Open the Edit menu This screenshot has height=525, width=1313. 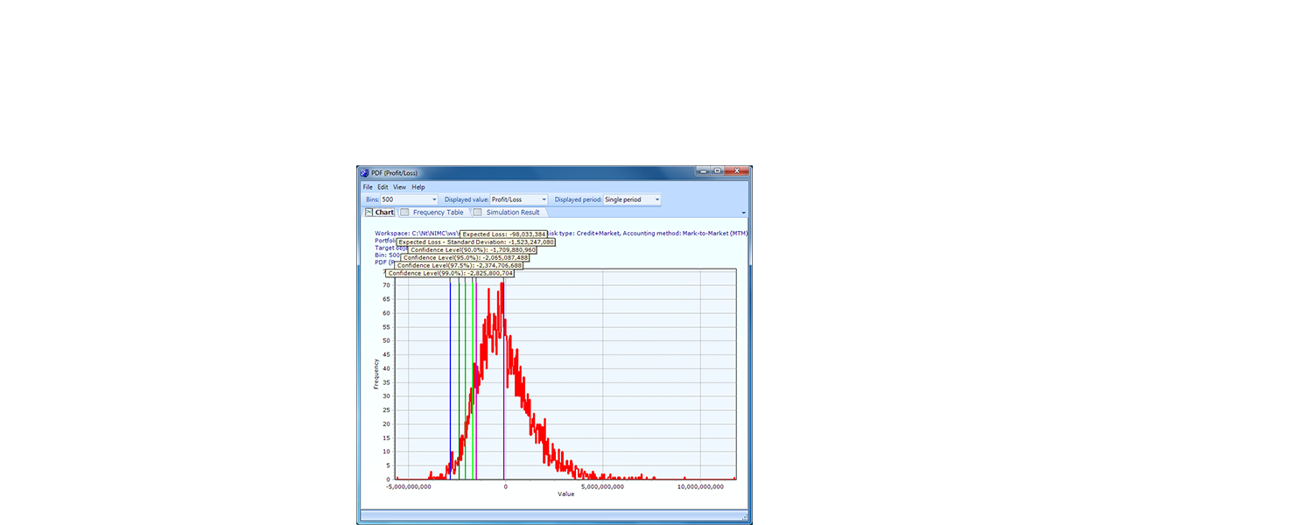(383, 187)
